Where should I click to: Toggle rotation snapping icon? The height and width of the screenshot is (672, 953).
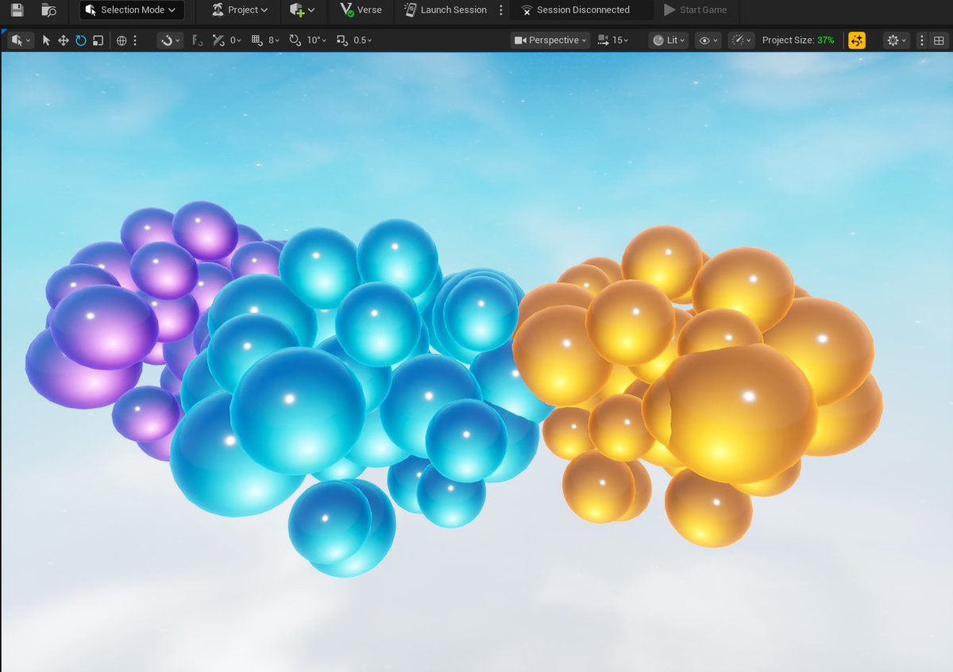[x=295, y=40]
